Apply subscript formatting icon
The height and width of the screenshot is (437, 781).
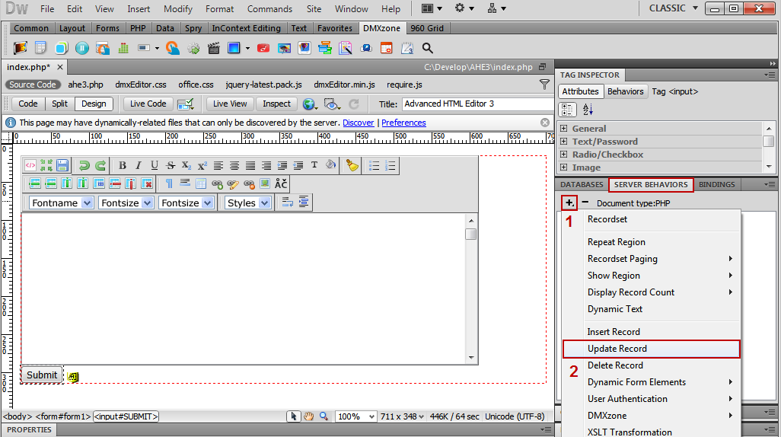pyautogui.click(x=186, y=165)
